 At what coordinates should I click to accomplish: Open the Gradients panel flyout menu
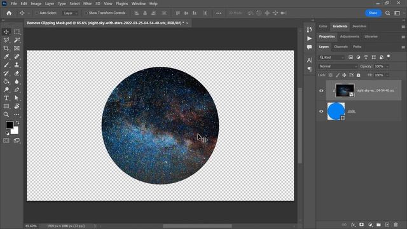tap(403, 27)
